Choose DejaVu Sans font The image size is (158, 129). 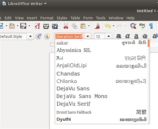101,89
